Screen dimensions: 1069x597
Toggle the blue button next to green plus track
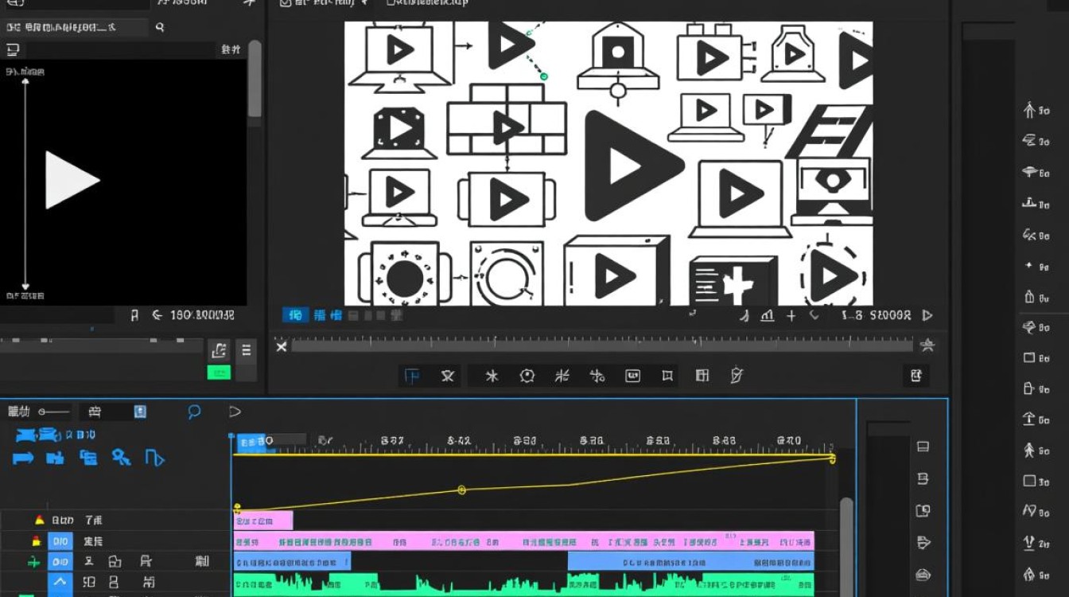click(60, 562)
